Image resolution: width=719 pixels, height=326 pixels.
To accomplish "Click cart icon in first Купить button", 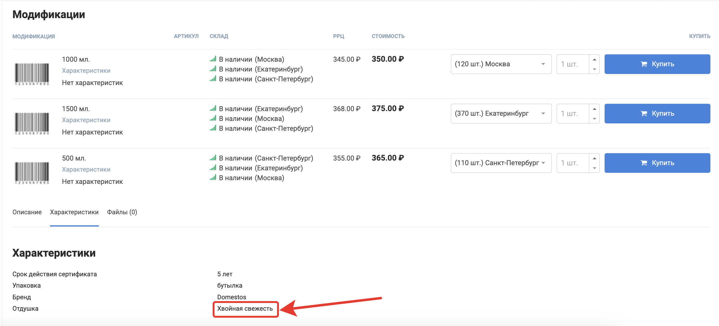I will (x=644, y=64).
